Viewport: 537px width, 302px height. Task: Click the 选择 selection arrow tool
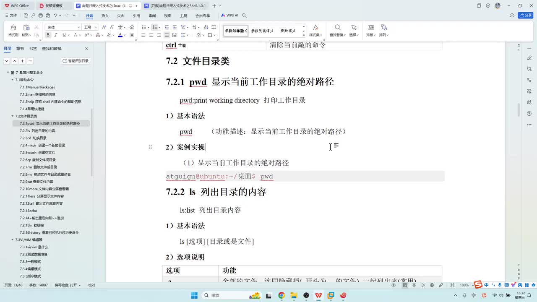click(x=354, y=31)
